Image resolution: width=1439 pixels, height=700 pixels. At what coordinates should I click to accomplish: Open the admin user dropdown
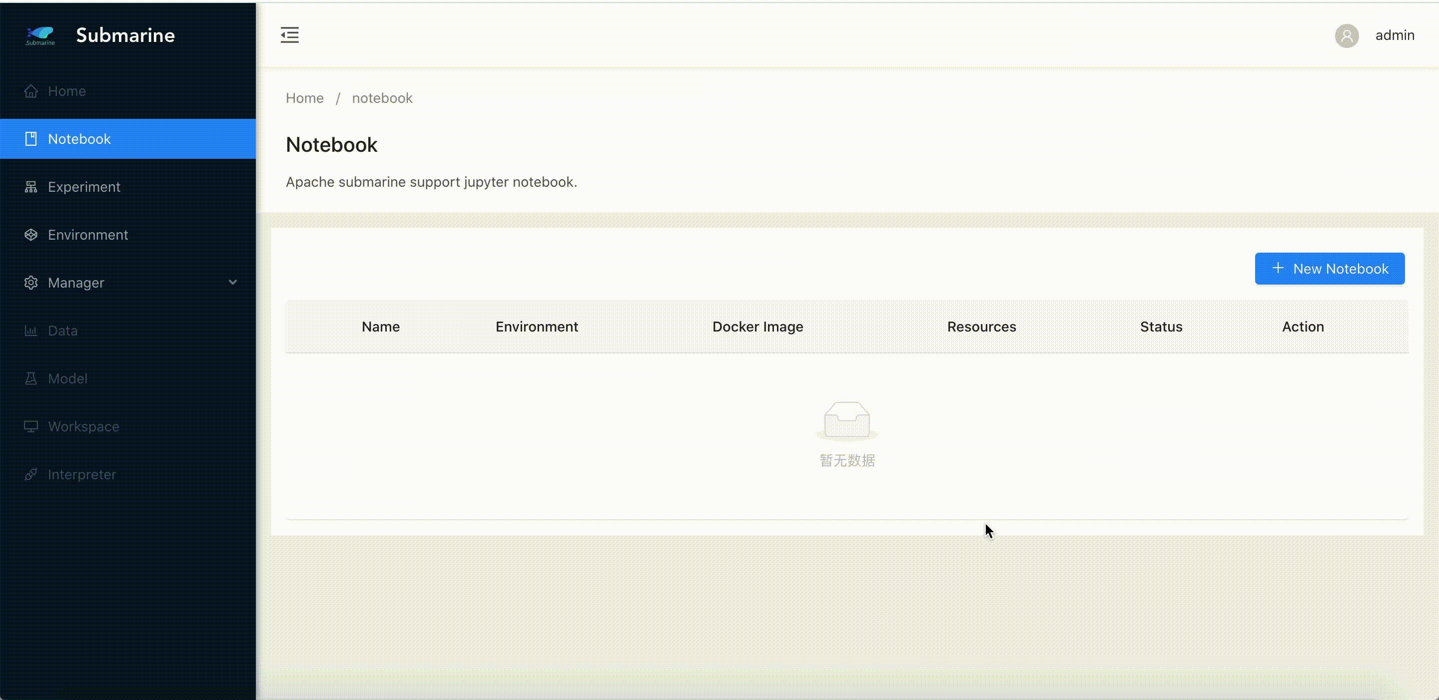click(x=1395, y=35)
